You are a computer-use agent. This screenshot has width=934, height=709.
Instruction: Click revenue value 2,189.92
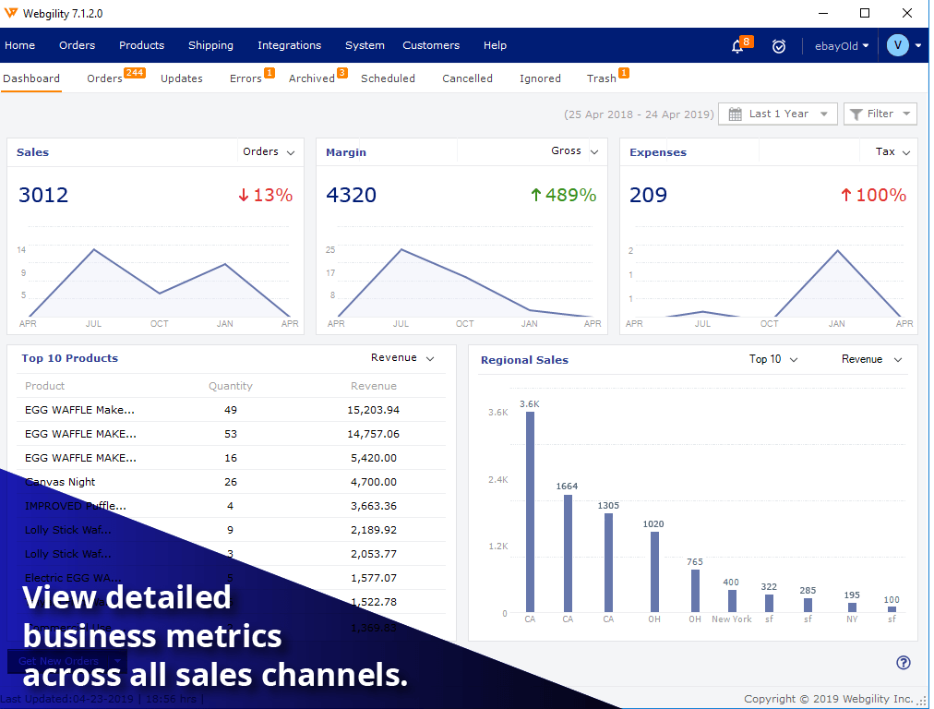(374, 530)
